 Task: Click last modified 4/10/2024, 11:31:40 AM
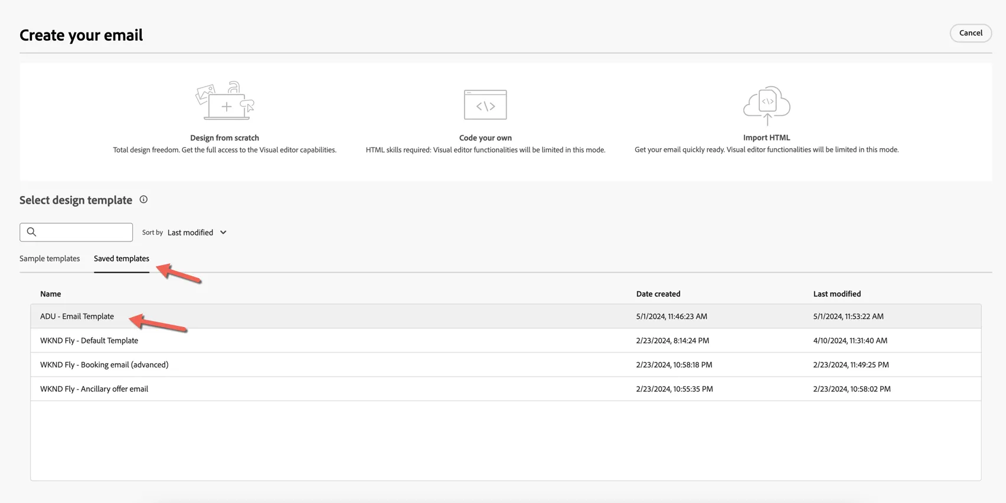click(x=850, y=341)
